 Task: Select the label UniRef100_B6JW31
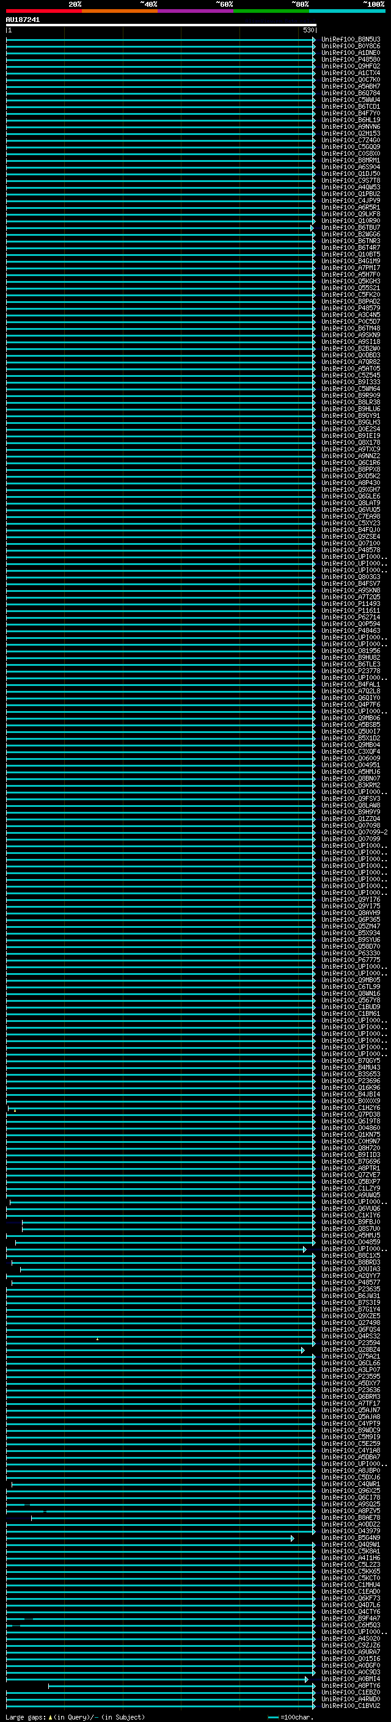click(x=351, y=1296)
